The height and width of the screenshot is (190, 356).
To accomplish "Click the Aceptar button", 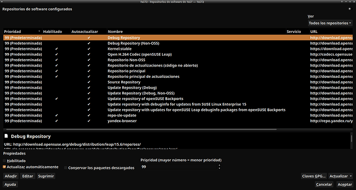I will (345, 184).
